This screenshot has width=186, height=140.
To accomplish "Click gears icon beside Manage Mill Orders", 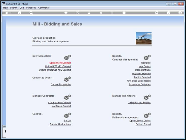I will point(147,97).
